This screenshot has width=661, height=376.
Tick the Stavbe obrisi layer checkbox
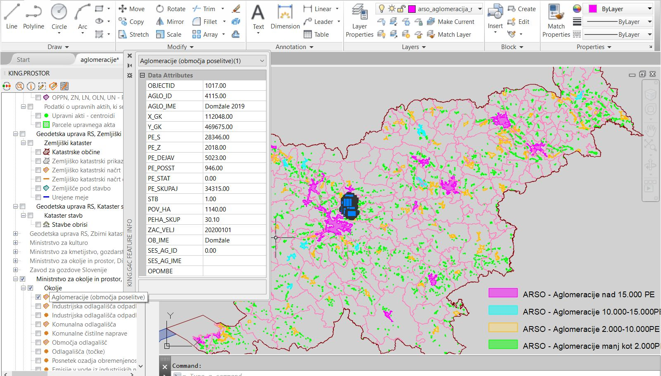(x=38, y=225)
